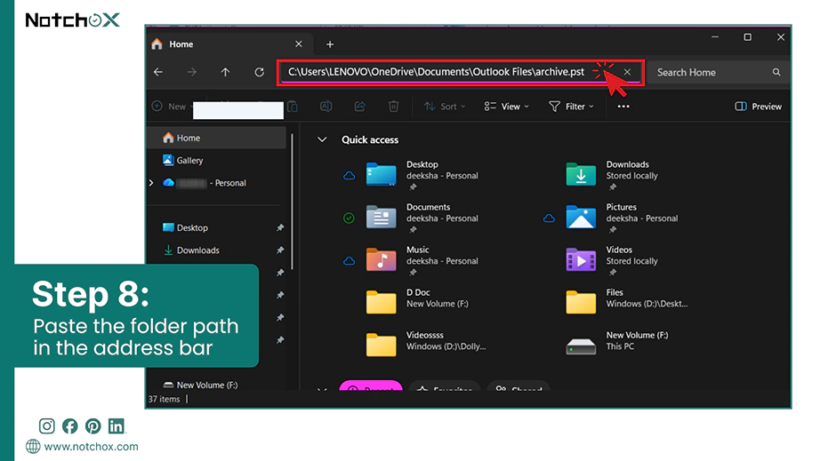Open the LinkedIn icon link
The width and height of the screenshot is (820, 461).
click(117, 426)
